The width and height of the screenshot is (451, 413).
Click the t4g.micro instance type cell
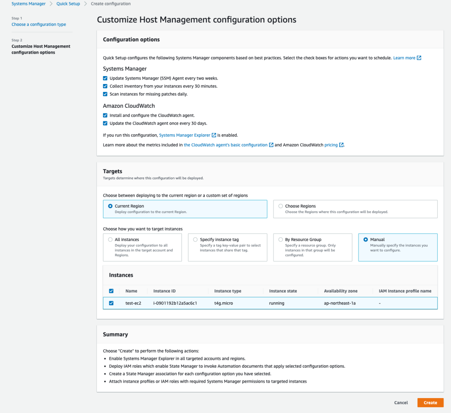(223, 303)
